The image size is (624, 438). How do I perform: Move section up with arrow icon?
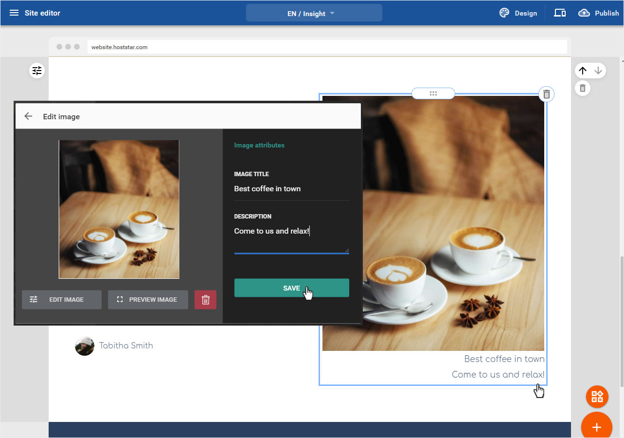coord(583,71)
